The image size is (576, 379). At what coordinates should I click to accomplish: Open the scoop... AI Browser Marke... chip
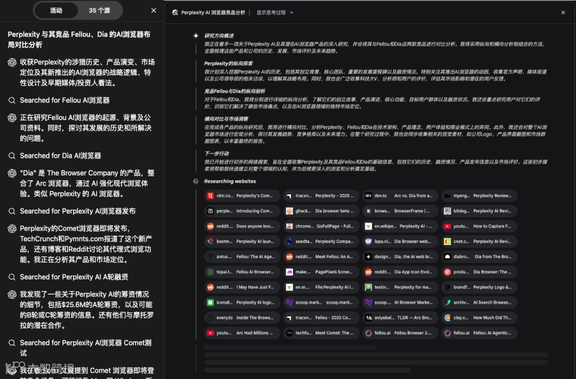pos(400,302)
